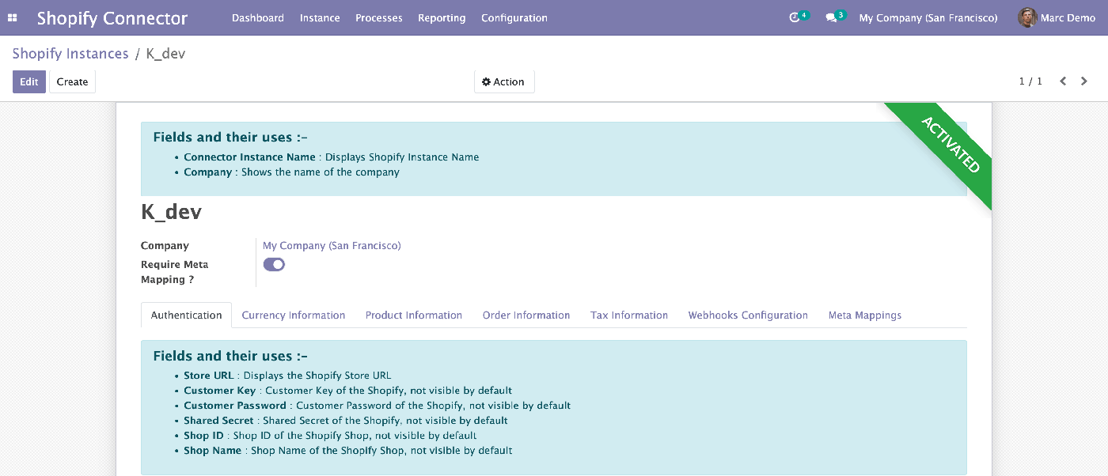Open the Dashboard menu
The image size is (1108, 476).
258,17
